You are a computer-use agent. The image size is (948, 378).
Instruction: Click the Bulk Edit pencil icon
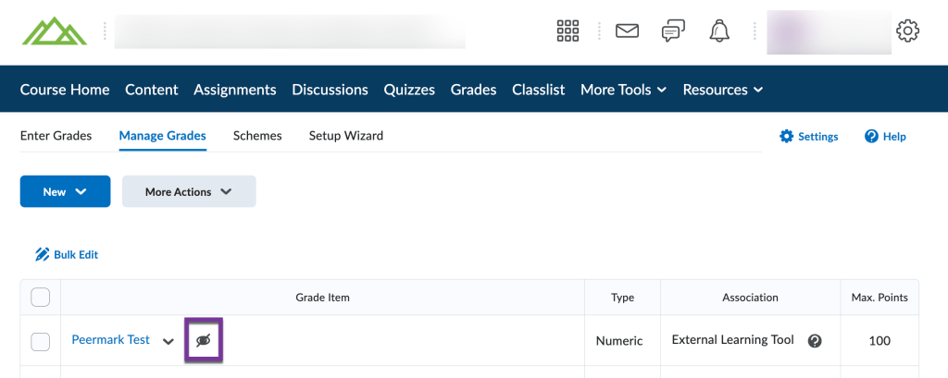pos(42,254)
